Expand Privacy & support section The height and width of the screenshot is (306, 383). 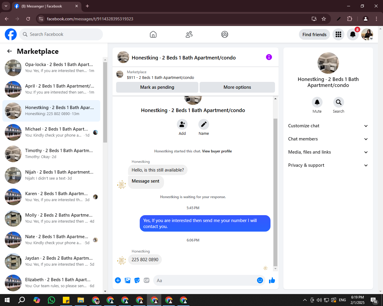(328, 165)
